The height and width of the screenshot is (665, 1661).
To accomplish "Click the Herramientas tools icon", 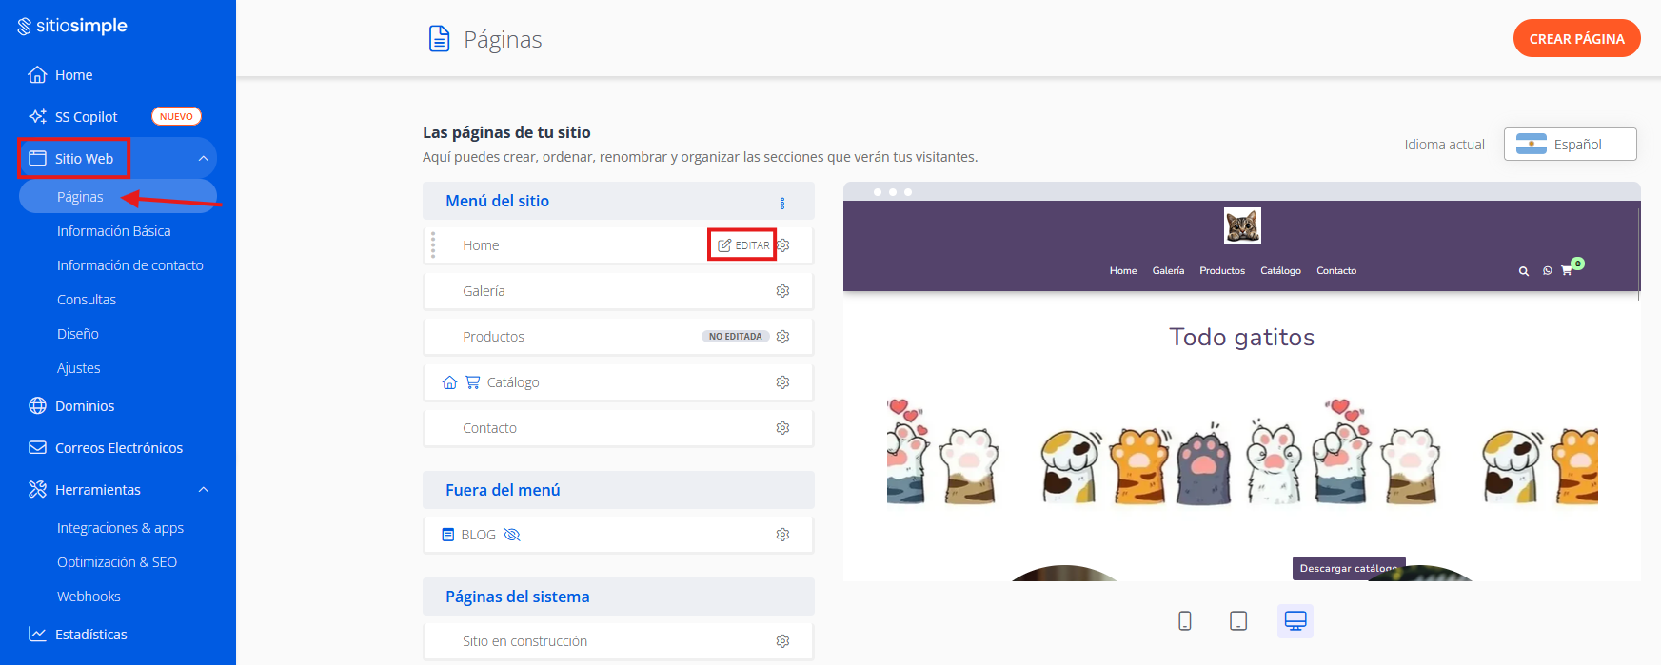I will pyautogui.click(x=37, y=489).
